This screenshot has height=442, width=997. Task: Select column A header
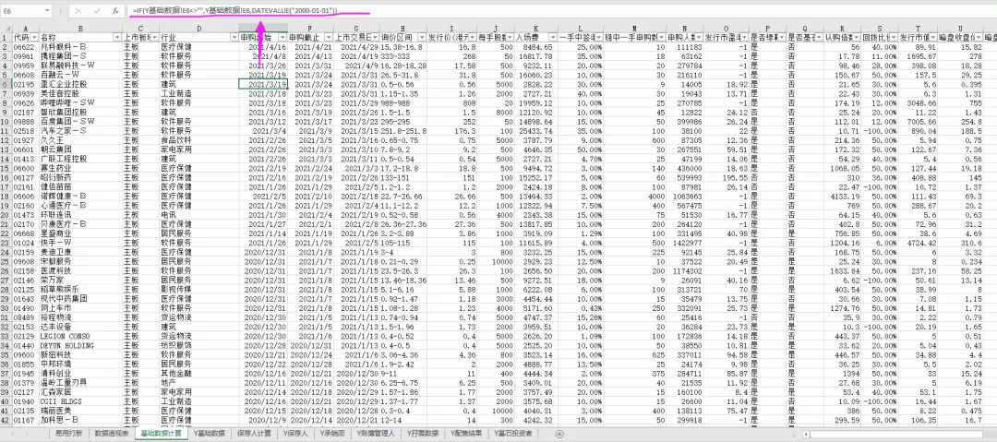coord(26,28)
